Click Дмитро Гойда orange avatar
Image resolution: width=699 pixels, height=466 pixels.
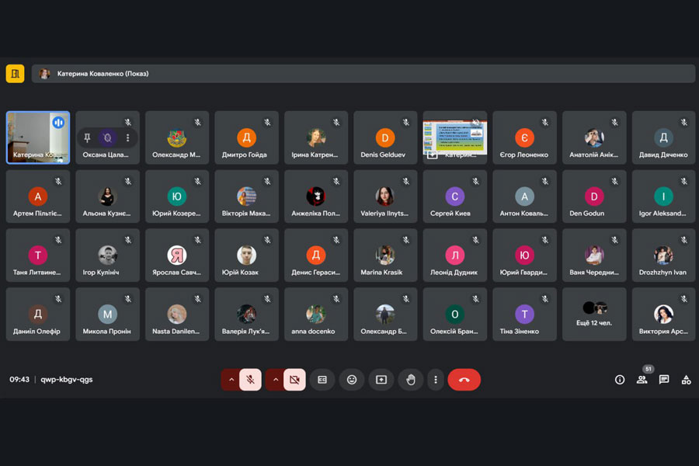click(x=246, y=137)
